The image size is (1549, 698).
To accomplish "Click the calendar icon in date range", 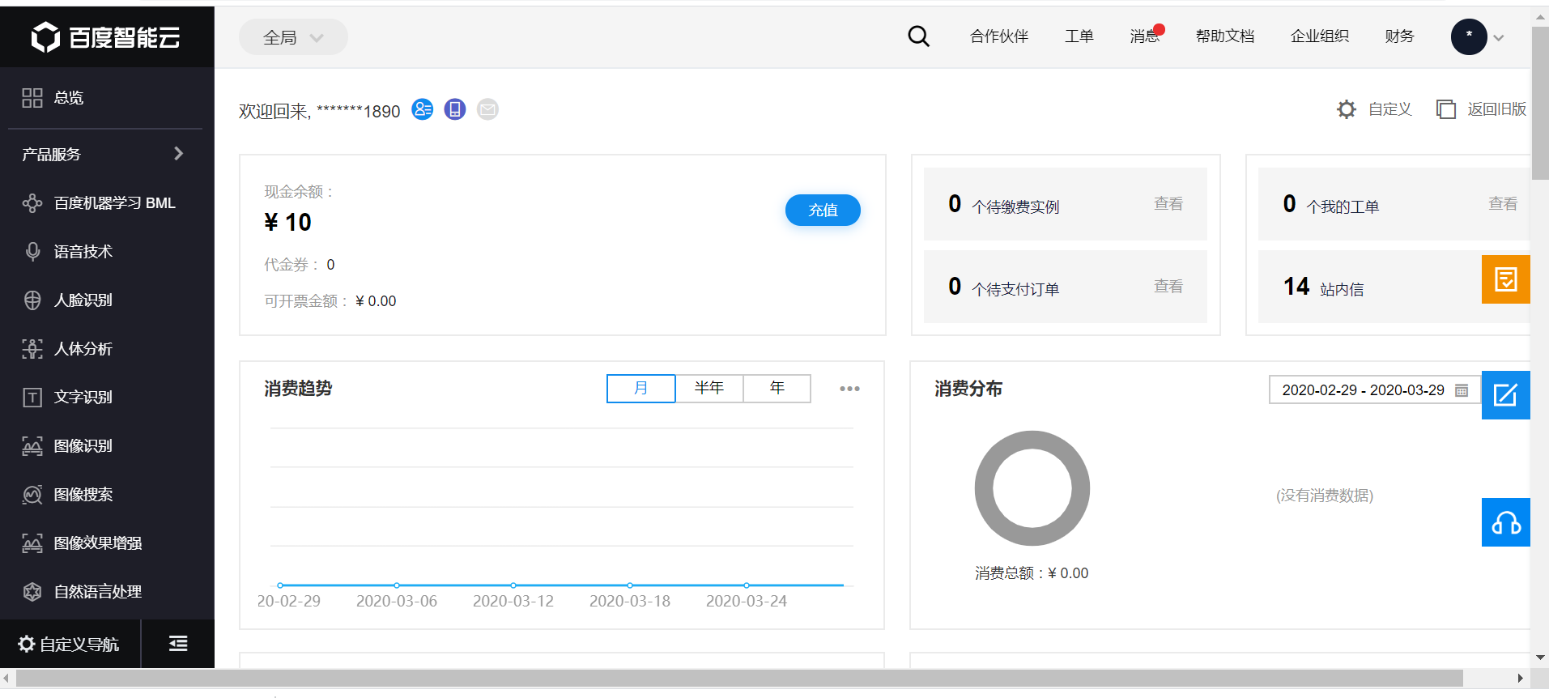I will pos(1462,390).
